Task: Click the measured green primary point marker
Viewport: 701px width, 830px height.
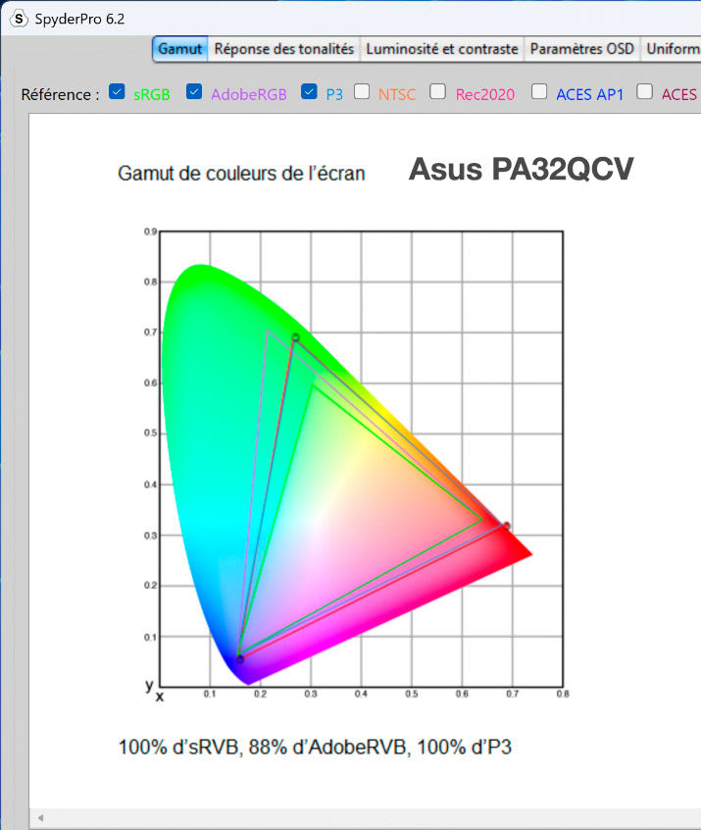Action: 296,337
